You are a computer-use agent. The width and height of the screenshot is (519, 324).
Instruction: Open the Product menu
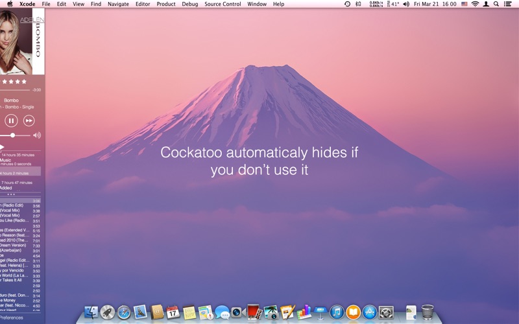click(166, 4)
